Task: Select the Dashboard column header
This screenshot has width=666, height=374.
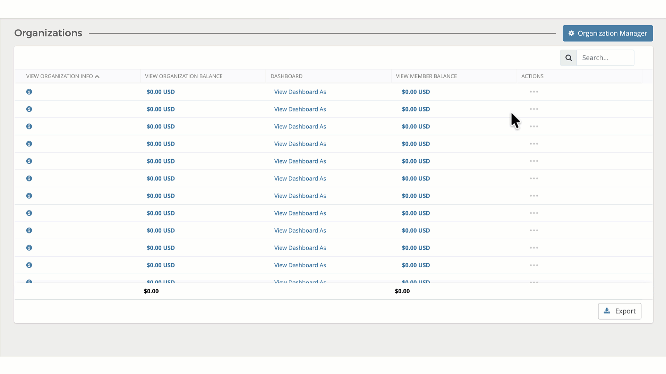Action: pos(287,76)
